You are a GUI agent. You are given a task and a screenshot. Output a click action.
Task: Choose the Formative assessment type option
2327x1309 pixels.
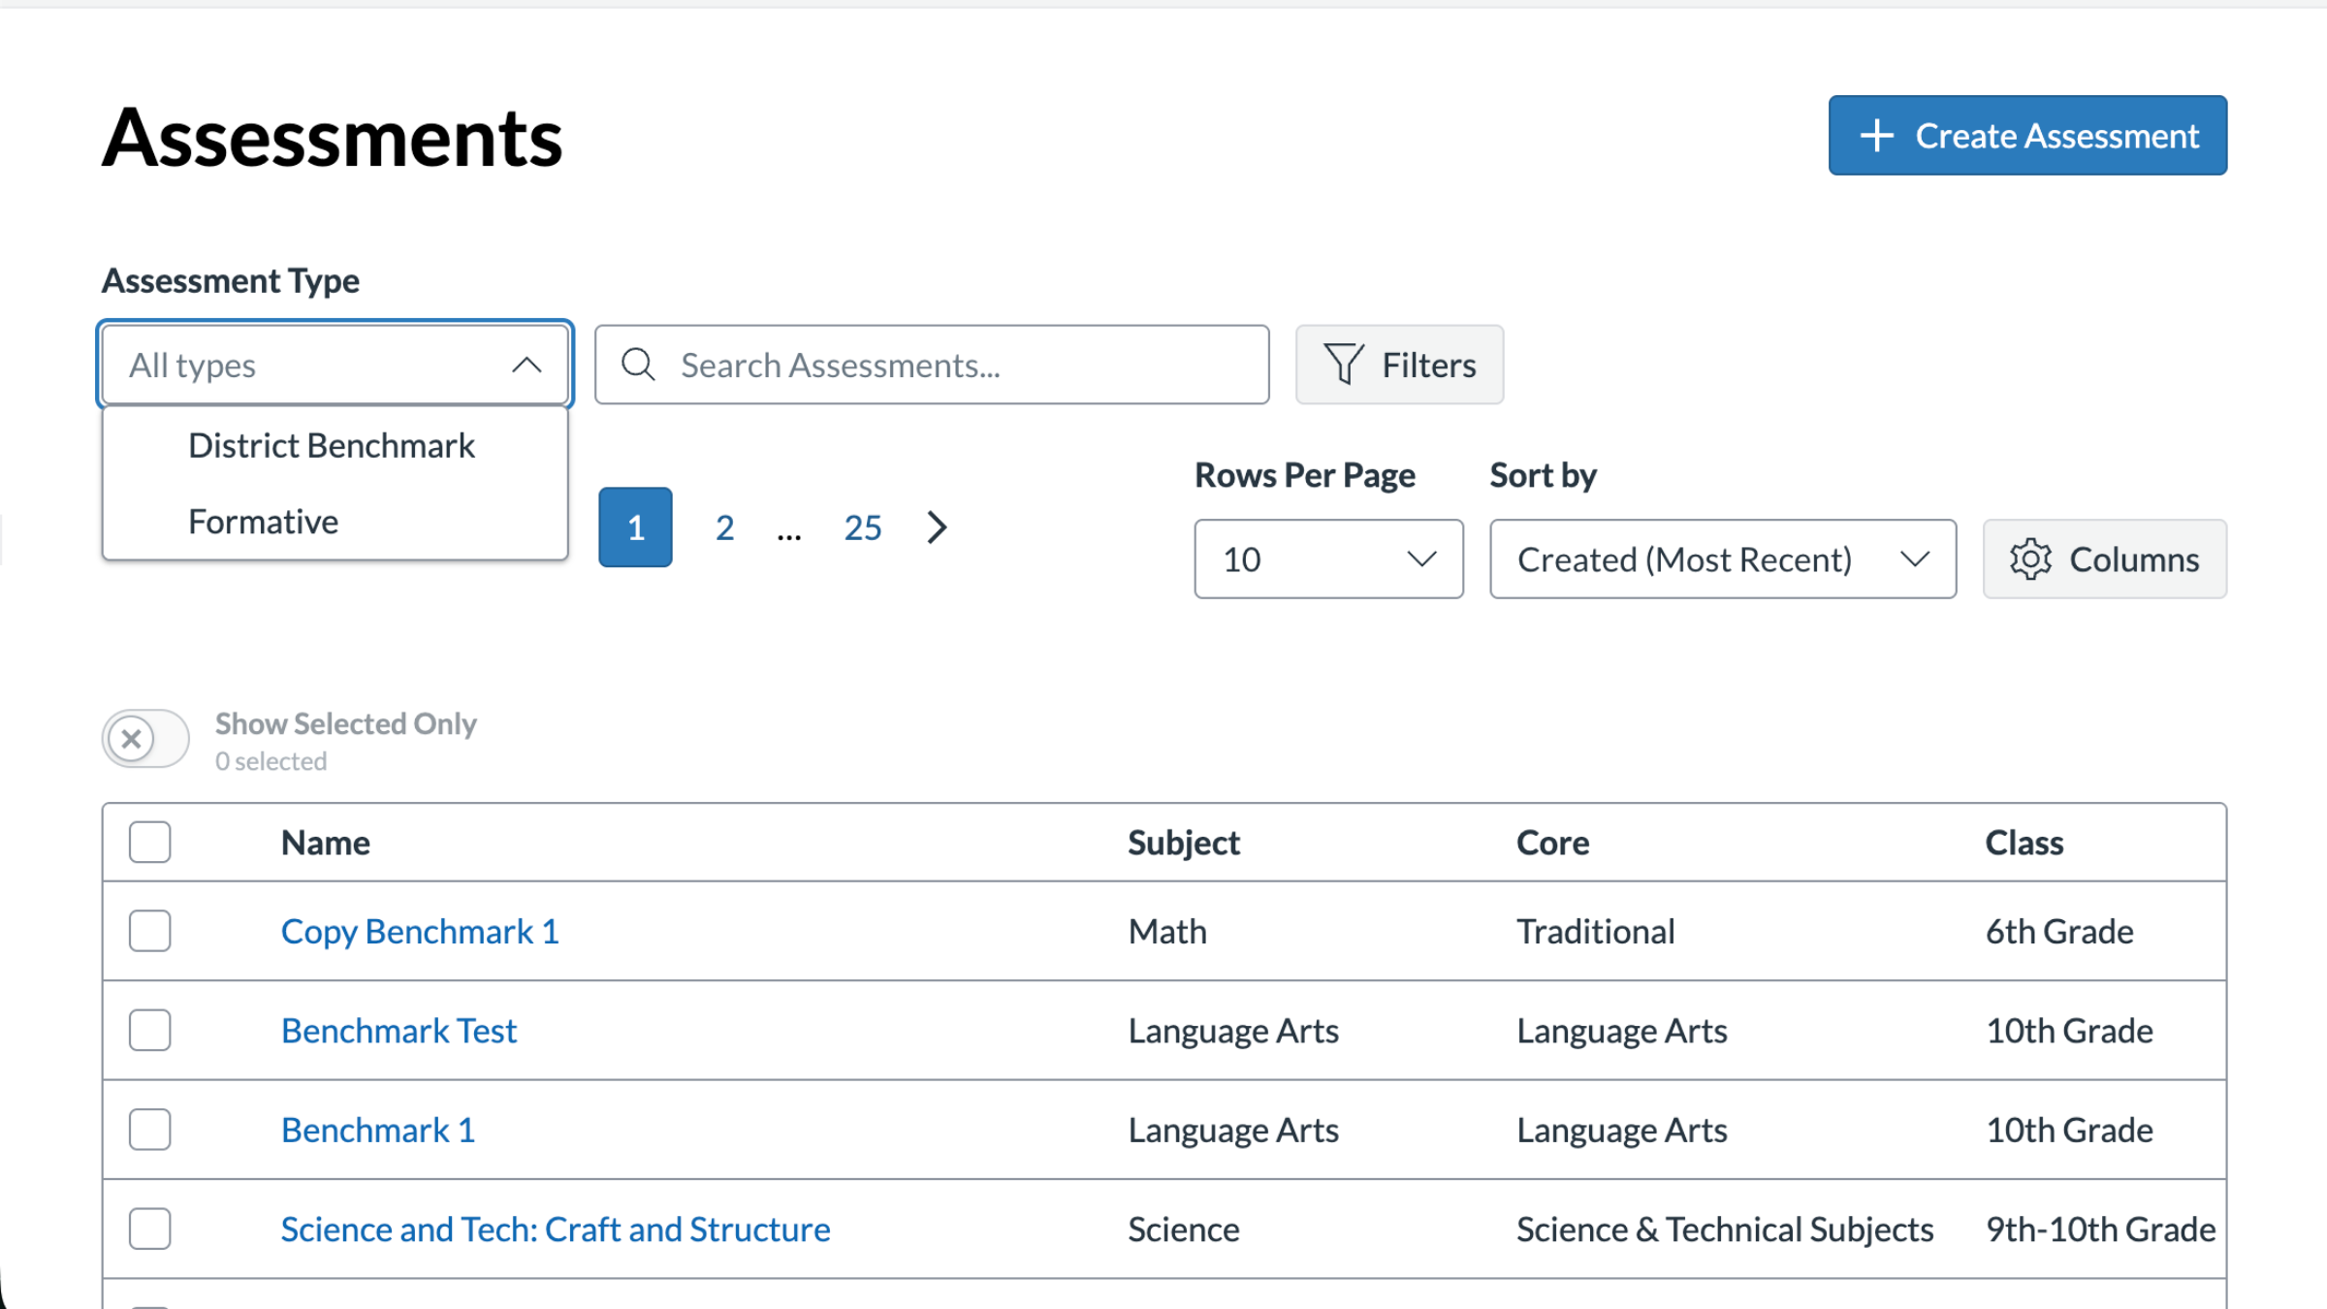pos(335,522)
